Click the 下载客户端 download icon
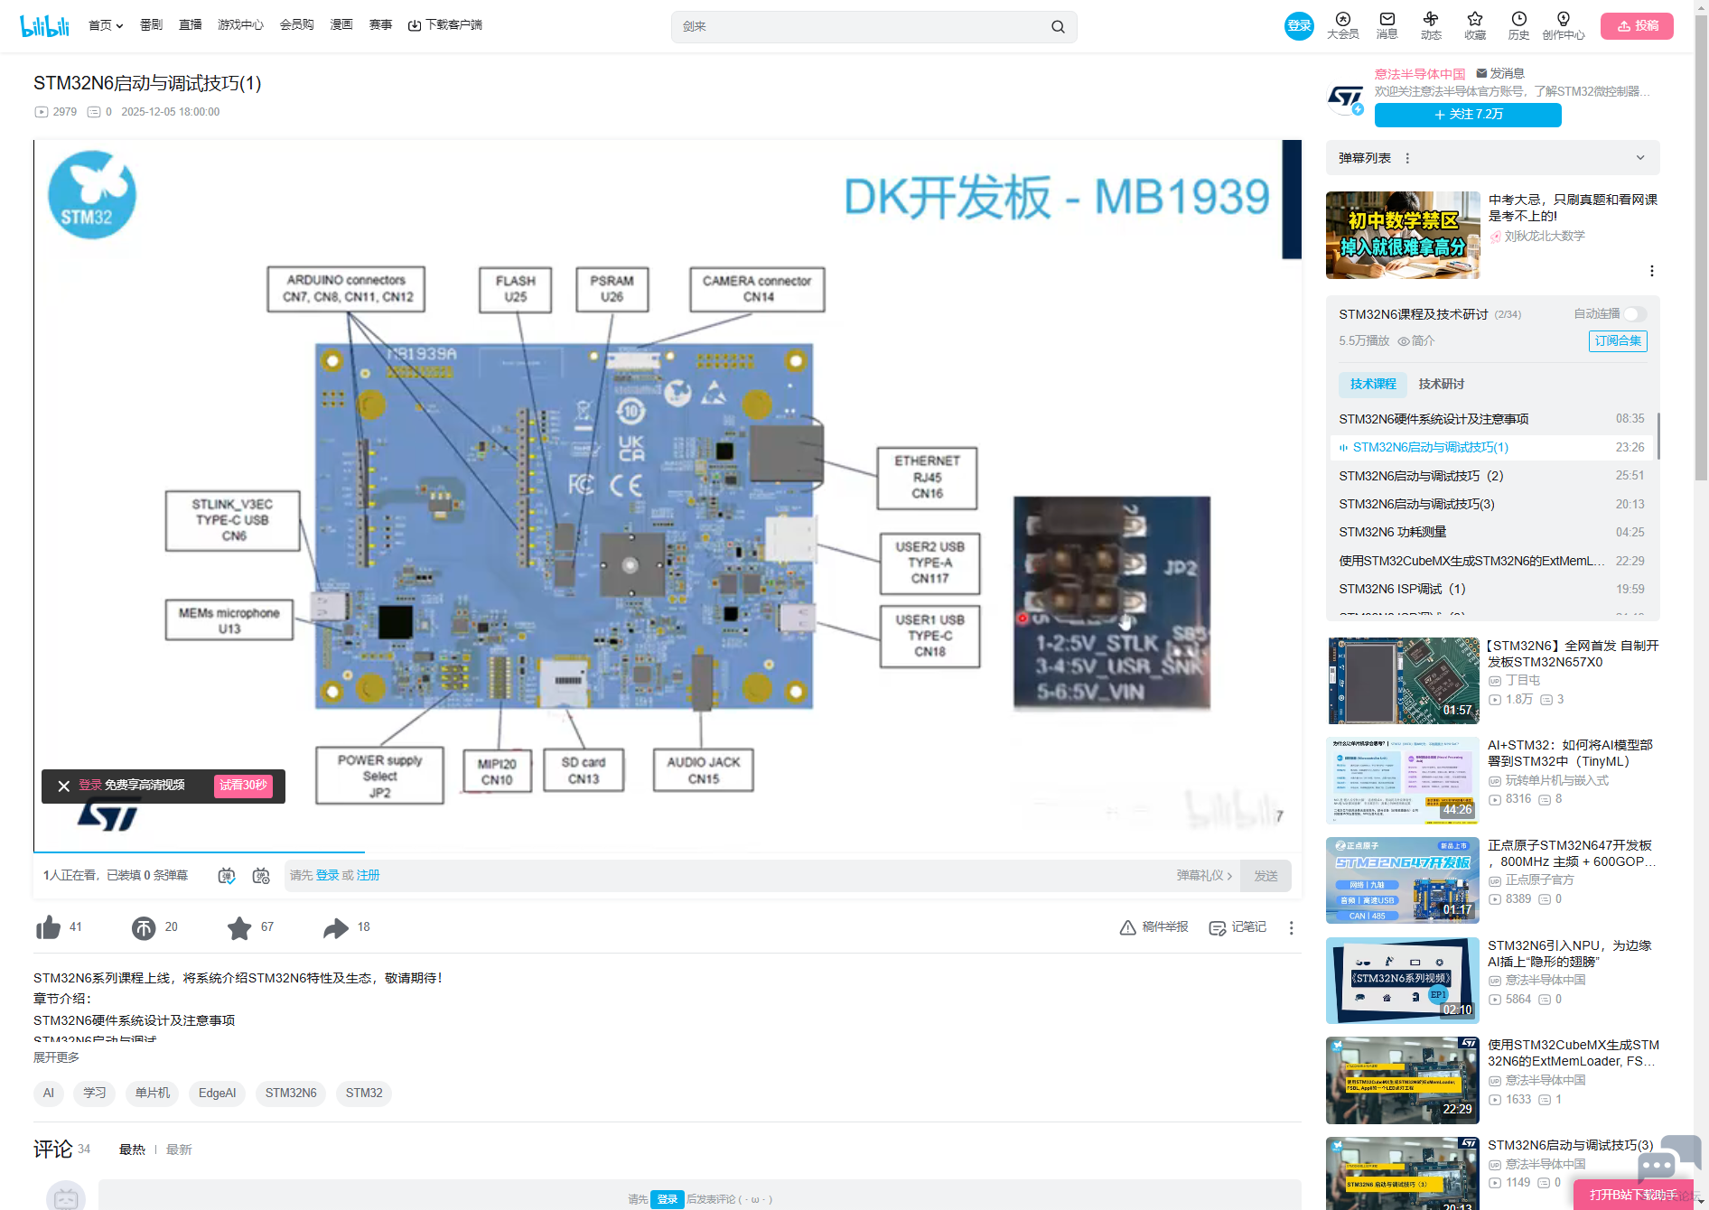 pyautogui.click(x=415, y=25)
